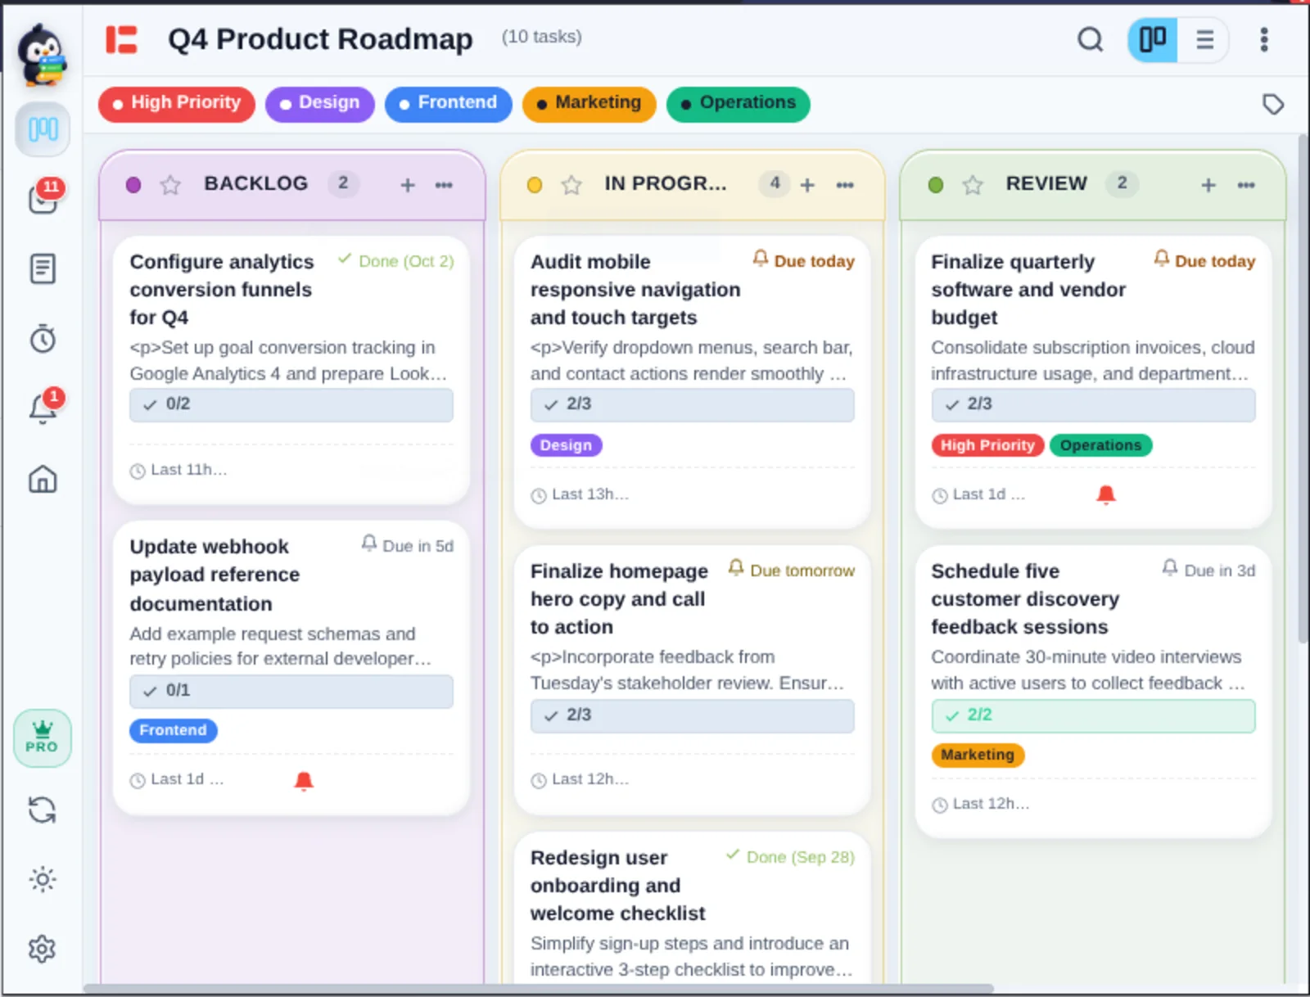Image resolution: width=1310 pixels, height=997 pixels.
Task: Click the Q4 Product Roadmap title
Action: pyautogui.click(x=320, y=39)
